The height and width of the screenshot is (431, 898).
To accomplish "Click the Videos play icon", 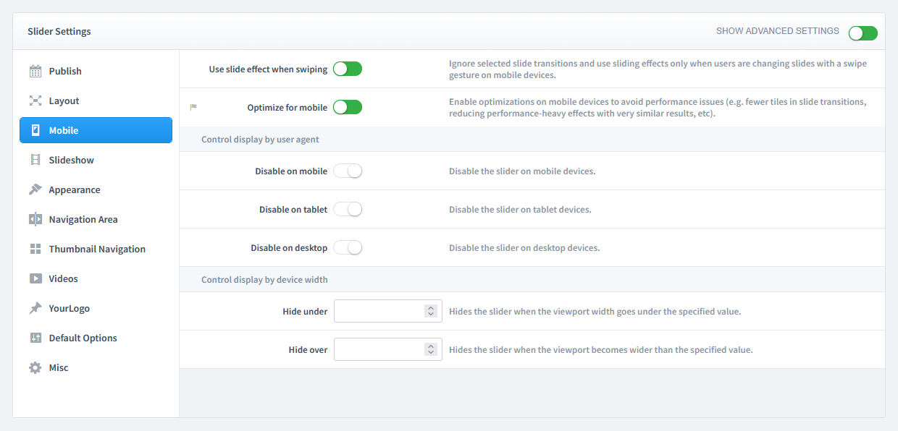I will click(x=34, y=278).
